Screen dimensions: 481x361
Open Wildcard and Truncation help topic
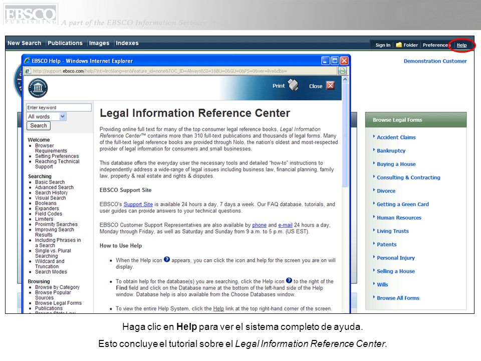tap(50, 264)
